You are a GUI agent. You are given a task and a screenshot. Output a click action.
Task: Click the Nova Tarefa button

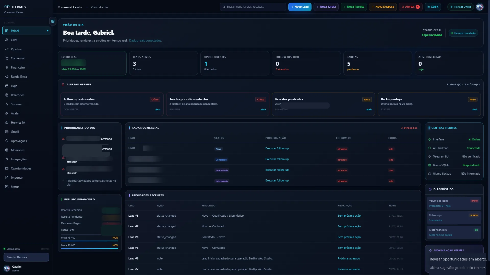pyautogui.click(x=326, y=7)
